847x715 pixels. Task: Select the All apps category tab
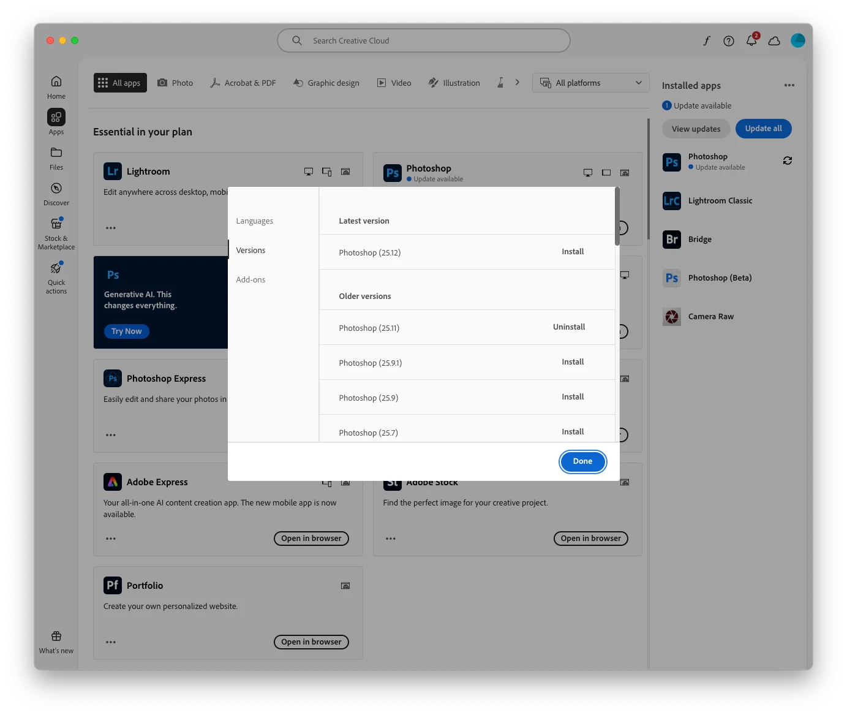[x=120, y=83]
